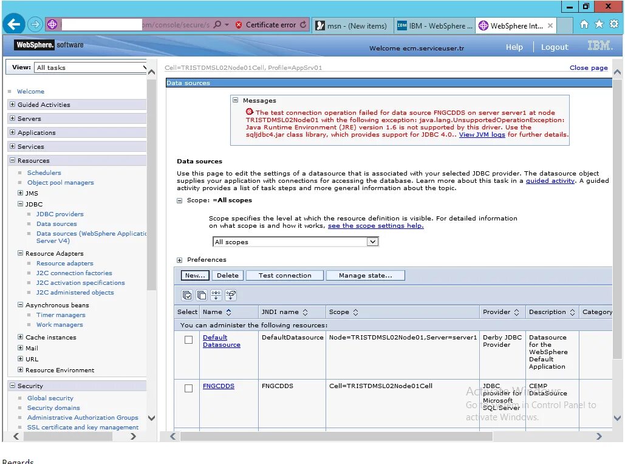
Task: Collapse the JDBC tree node
Action: [x=20, y=203]
